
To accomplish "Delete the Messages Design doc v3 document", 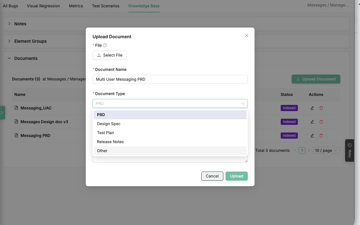I will tap(321, 122).
